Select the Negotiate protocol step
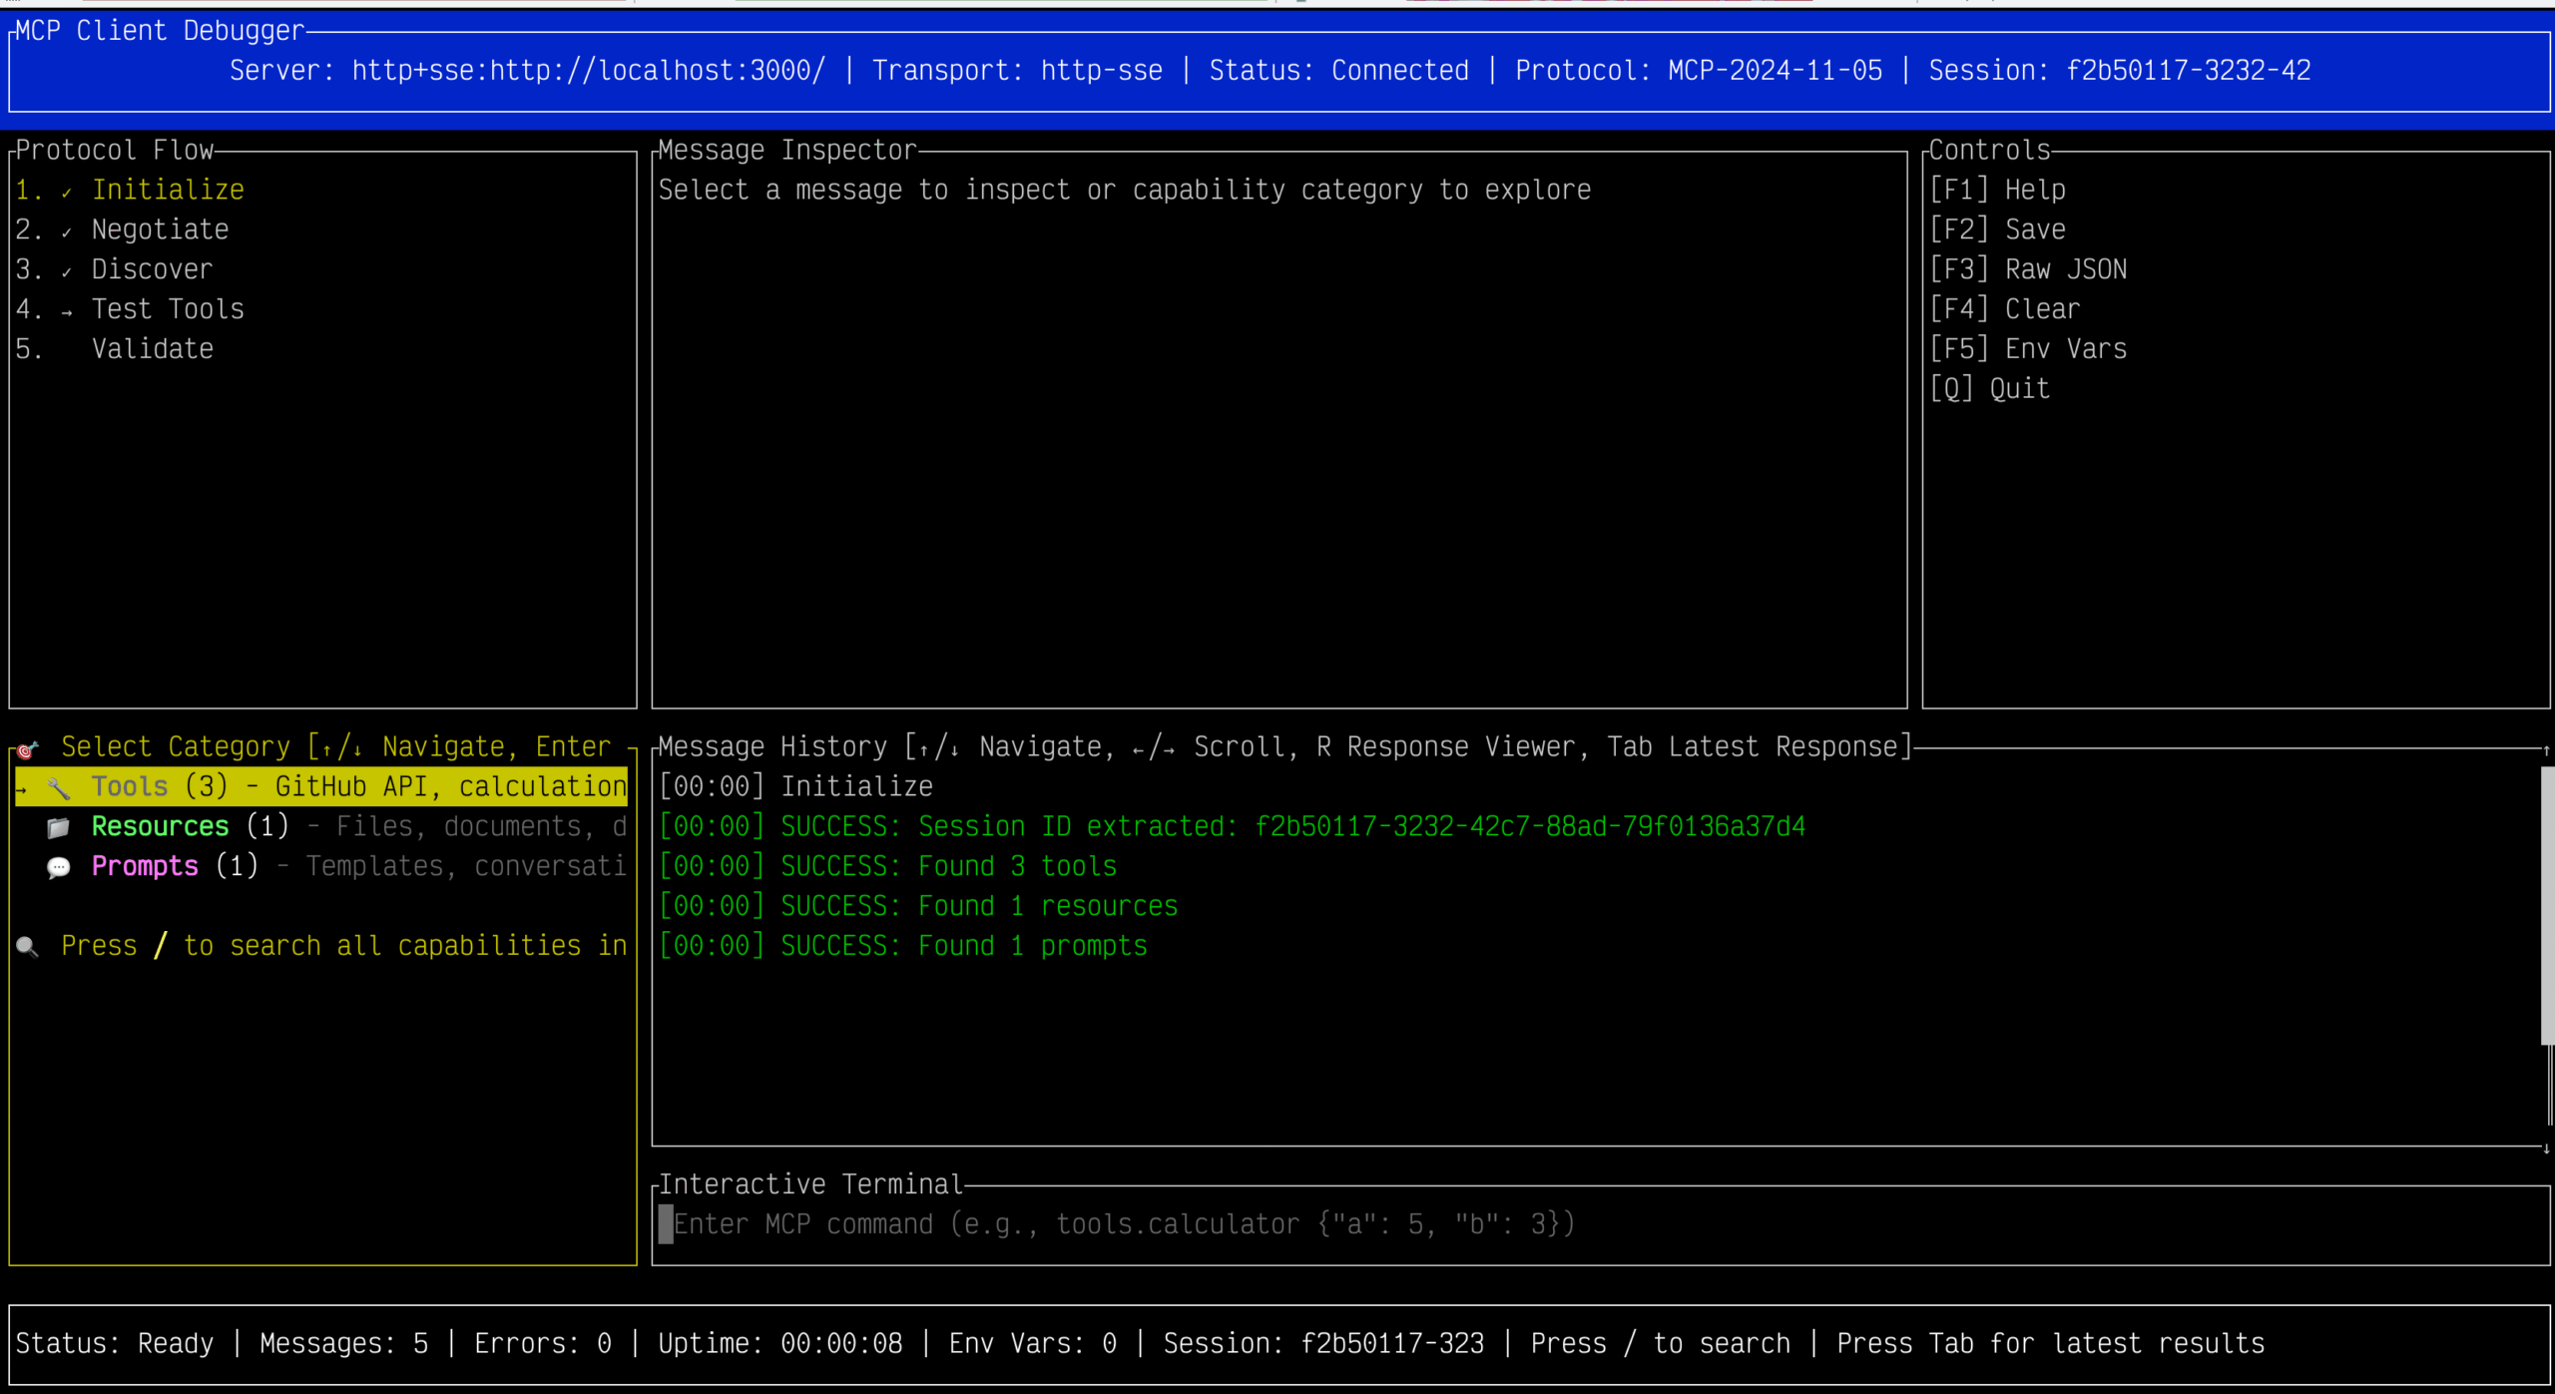The image size is (2555, 1394). 160,231
